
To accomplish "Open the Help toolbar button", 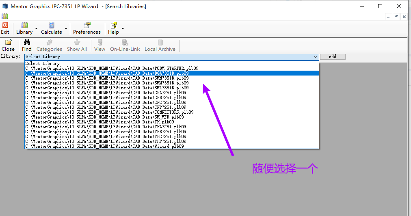I will 113,28.
